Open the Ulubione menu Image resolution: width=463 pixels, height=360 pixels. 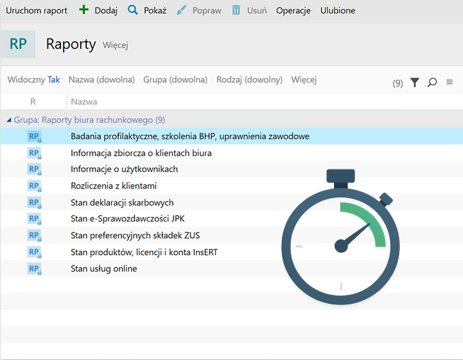point(337,10)
